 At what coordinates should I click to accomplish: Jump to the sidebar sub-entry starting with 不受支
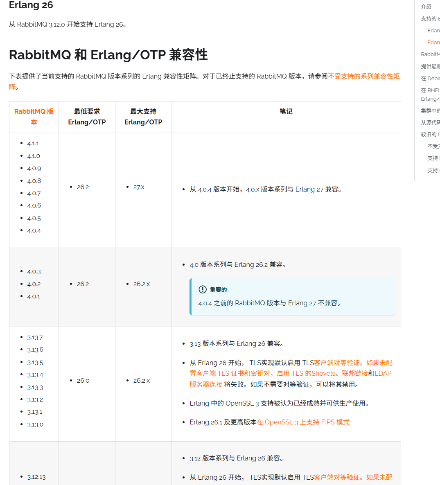pos(433,146)
